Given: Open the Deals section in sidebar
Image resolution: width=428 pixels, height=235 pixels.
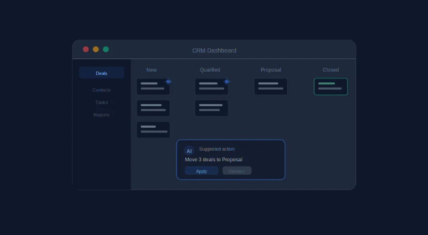Looking at the screenshot, I should click(x=102, y=73).
